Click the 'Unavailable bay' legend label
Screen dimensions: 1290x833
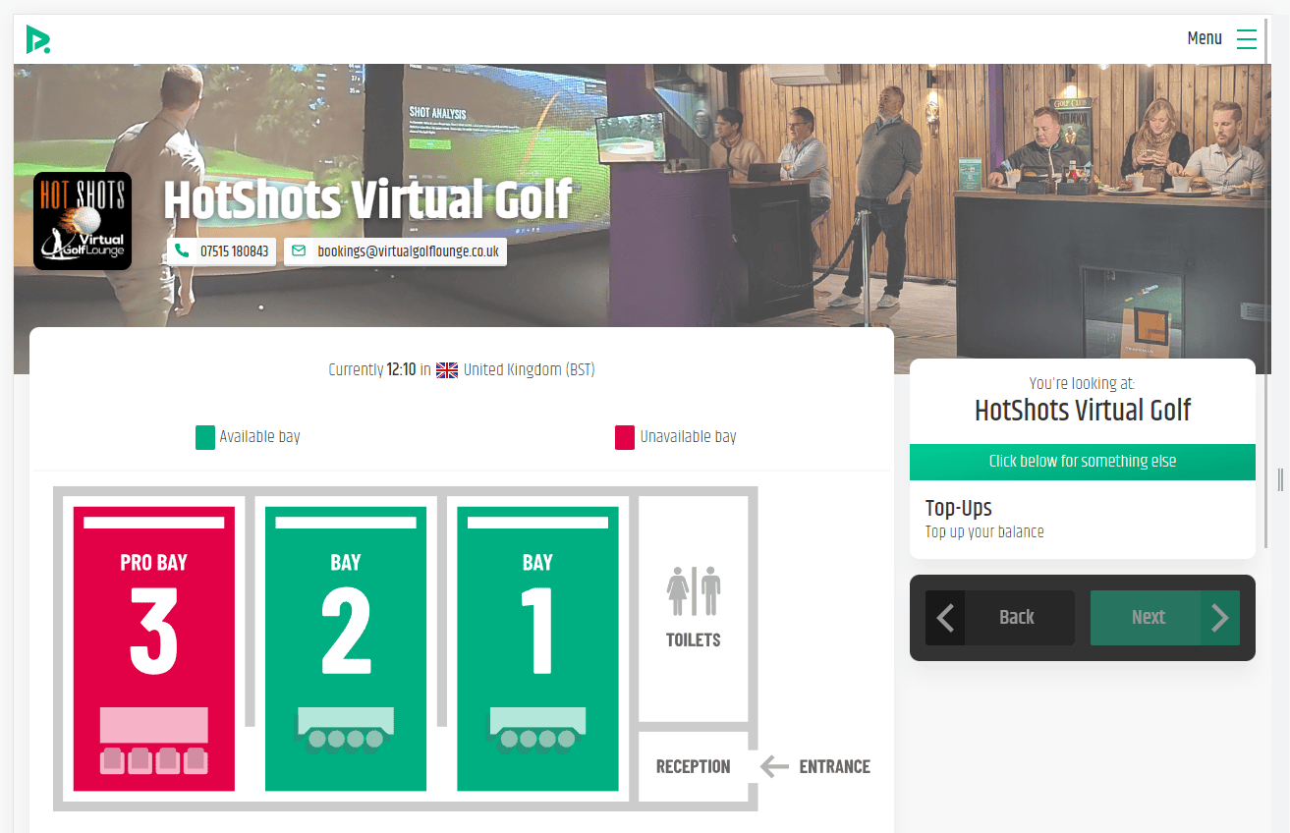688,437
